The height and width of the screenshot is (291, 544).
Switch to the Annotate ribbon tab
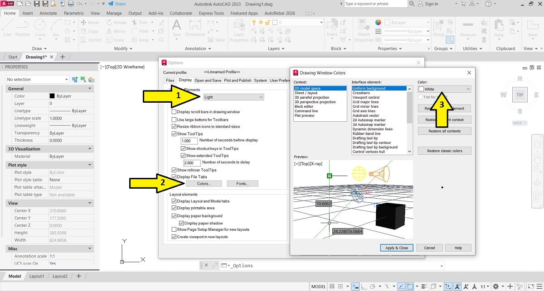[x=48, y=13]
